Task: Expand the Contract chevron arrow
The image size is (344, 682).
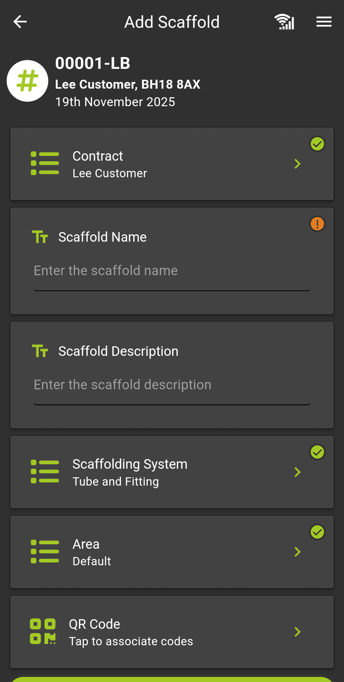Action: click(x=297, y=164)
